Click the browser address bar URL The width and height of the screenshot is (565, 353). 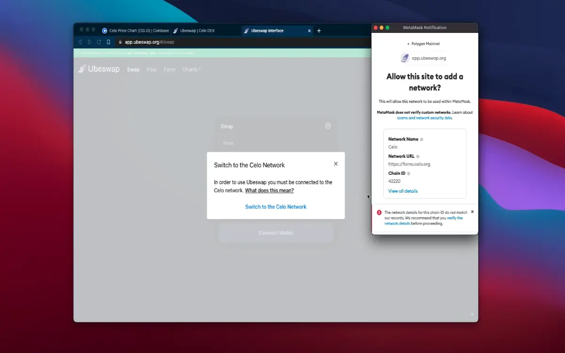(149, 42)
